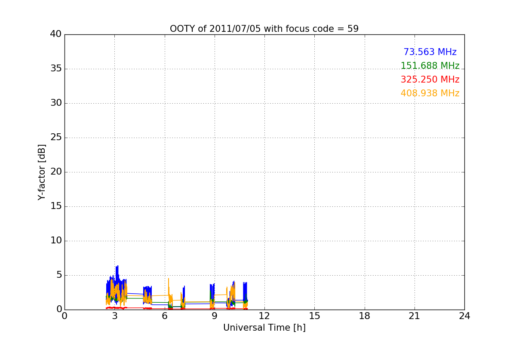Click the x-axis tick label 3
The width and height of the screenshot is (516, 344).
(115, 316)
